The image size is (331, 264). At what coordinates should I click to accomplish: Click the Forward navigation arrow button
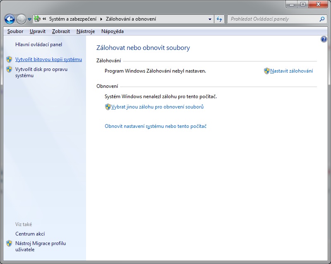pyautogui.click(x=21, y=19)
